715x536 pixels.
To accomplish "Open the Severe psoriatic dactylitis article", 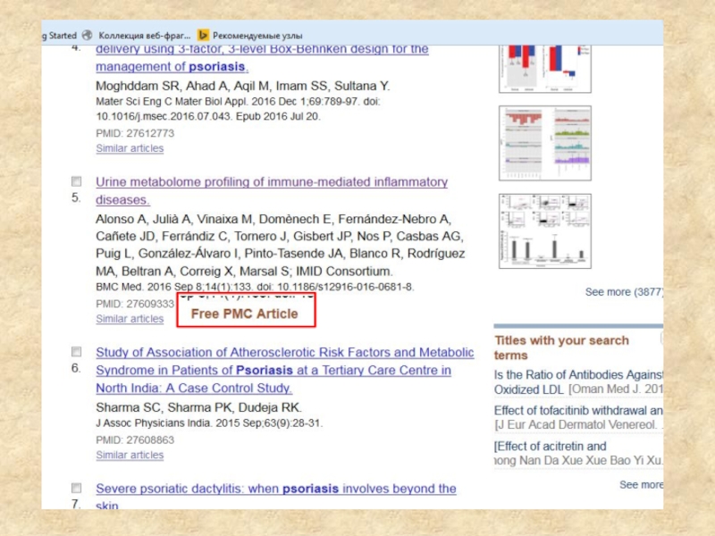I will click(275, 489).
